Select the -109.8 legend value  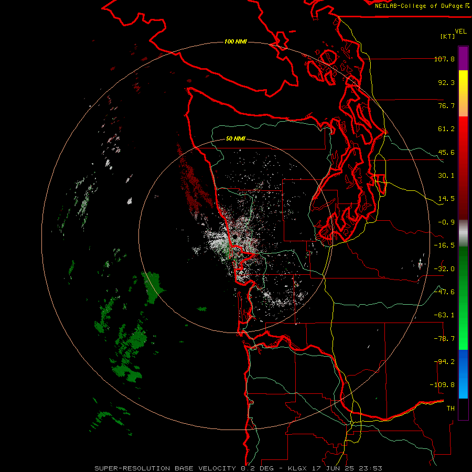(x=443, y=385)
